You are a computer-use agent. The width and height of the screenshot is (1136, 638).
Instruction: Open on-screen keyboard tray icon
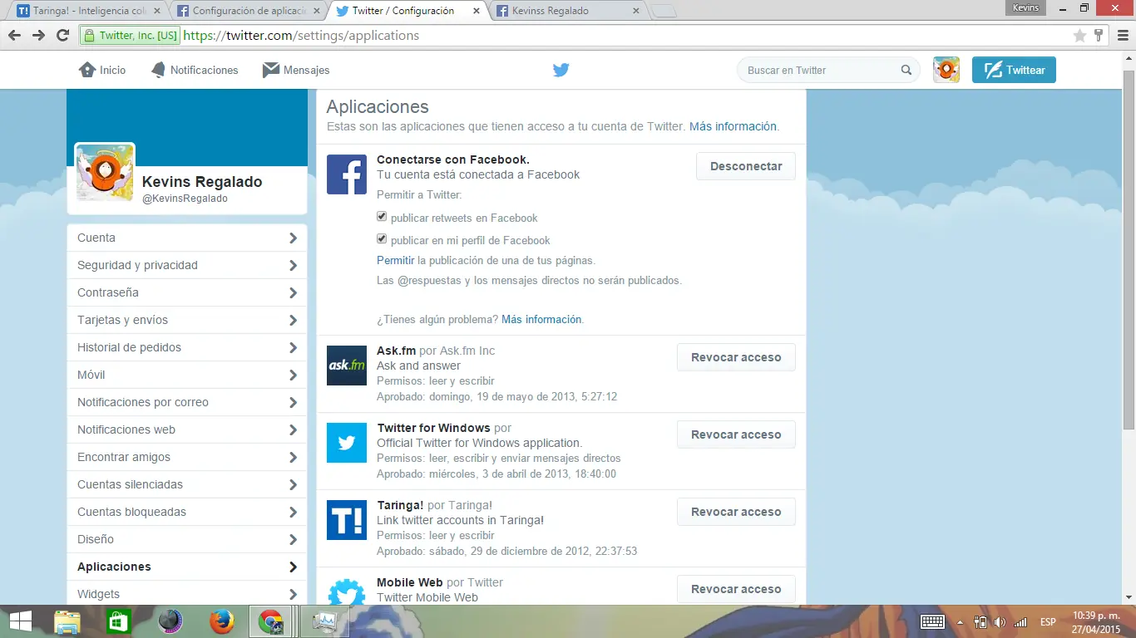pyautogui.click(x=932, y=622)
